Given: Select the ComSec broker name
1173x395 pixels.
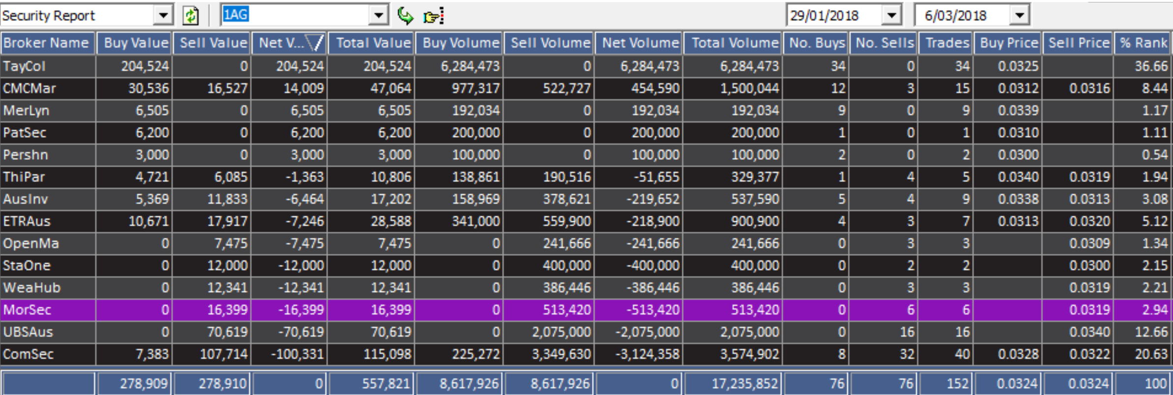Looking at the screenshot, I should (28, 354).
